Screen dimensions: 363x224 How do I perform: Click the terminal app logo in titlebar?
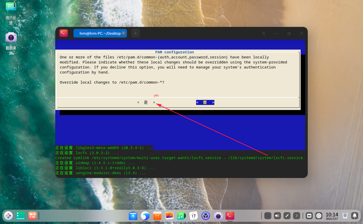point(64,33)
